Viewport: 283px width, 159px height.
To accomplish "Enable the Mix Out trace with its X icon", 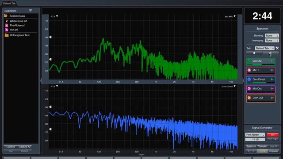I will [249, 88].
